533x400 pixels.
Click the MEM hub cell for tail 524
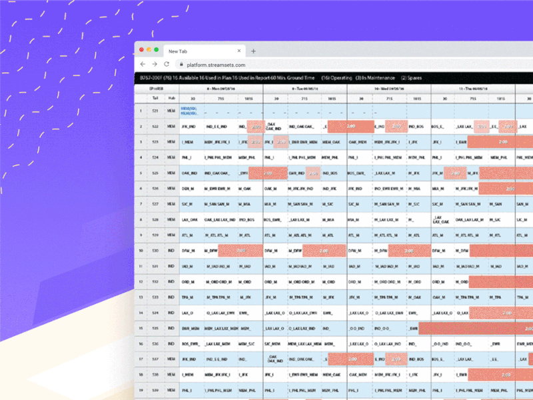pyautogui.click(x=171, y=157)
